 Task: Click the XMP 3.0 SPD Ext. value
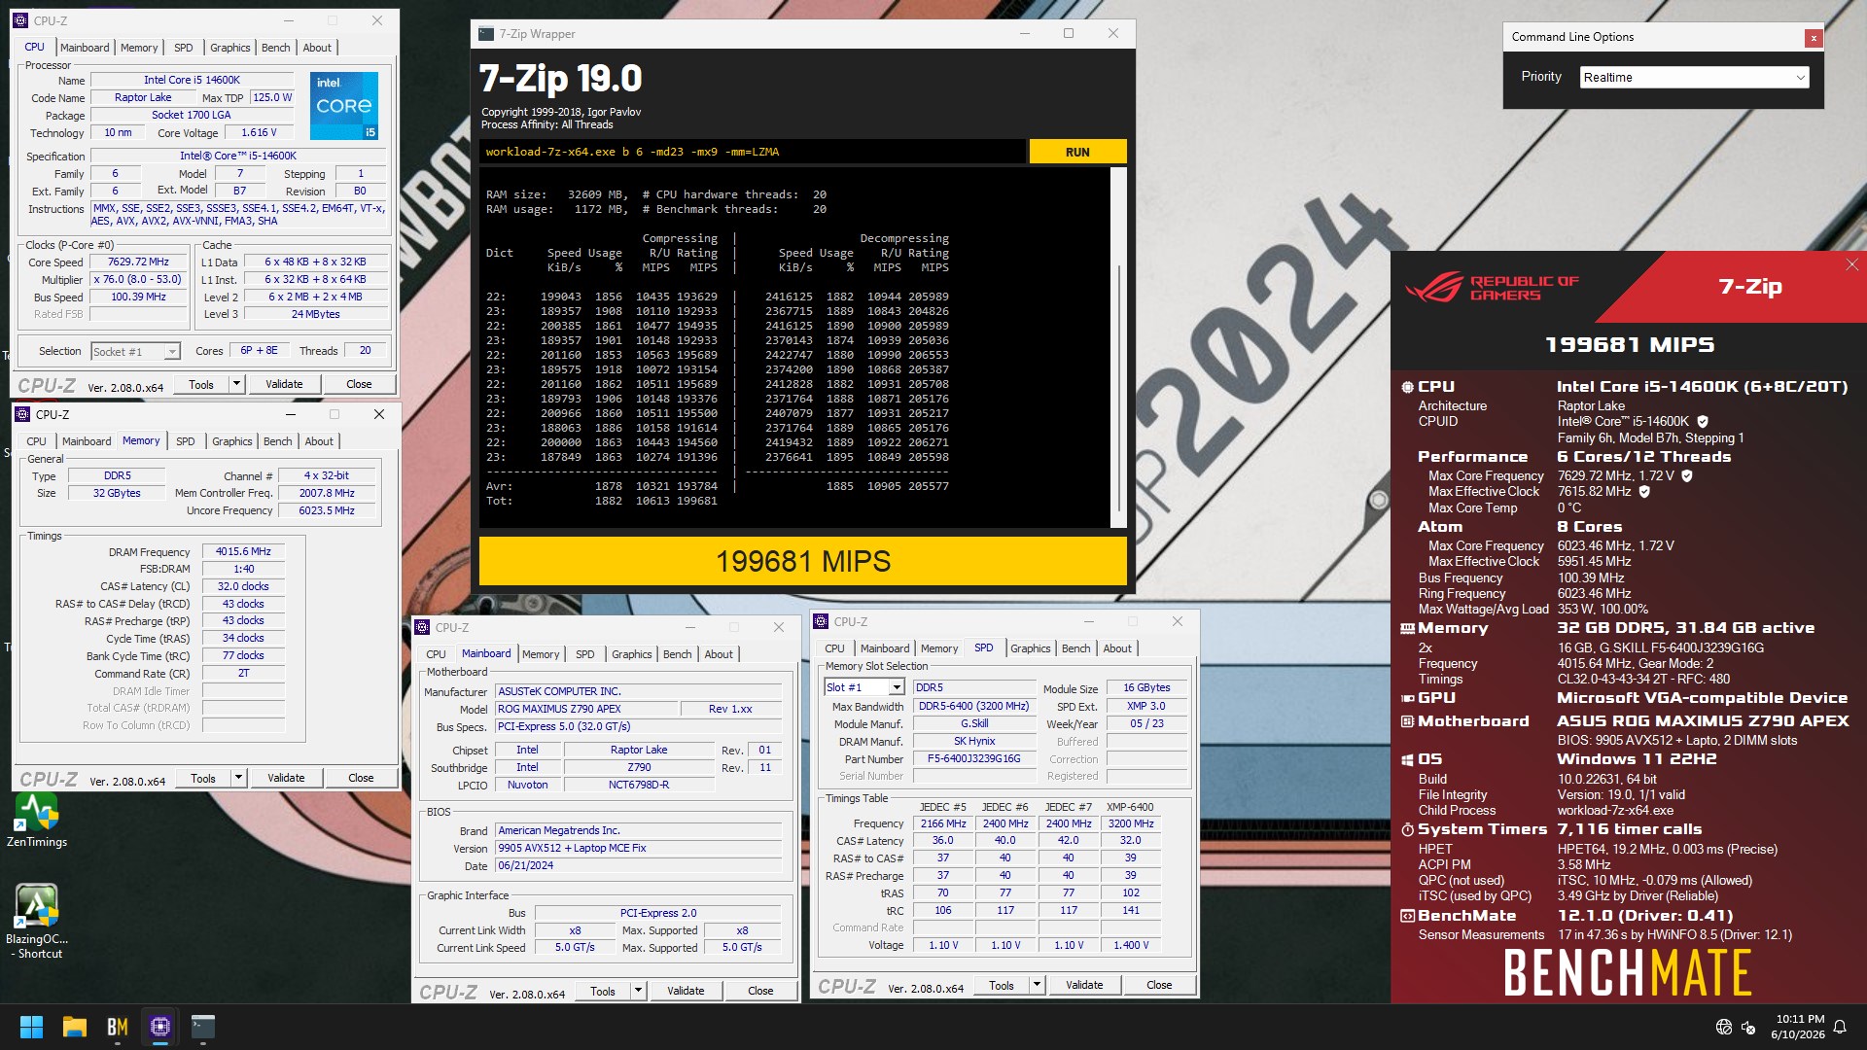click(x=1145, y=706)
